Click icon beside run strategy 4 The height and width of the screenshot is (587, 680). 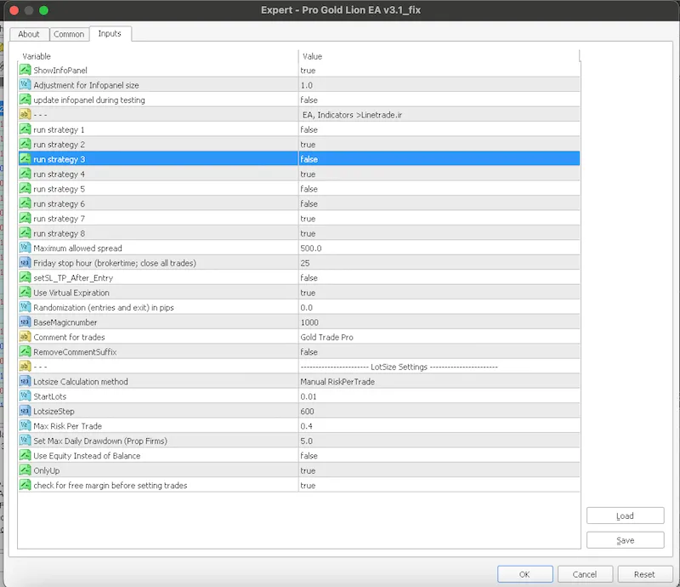(25, 174)
